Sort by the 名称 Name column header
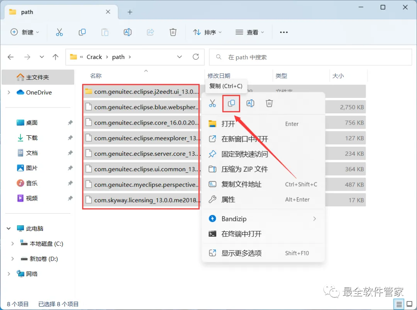This screenshot has height=310, width=417. point(96,76)
